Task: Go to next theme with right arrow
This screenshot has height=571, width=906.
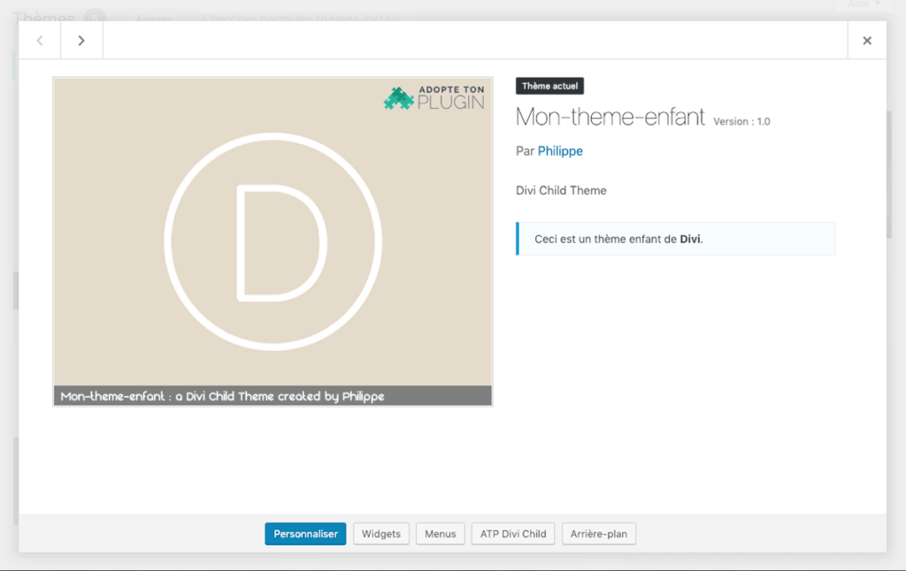Action: 81,41
